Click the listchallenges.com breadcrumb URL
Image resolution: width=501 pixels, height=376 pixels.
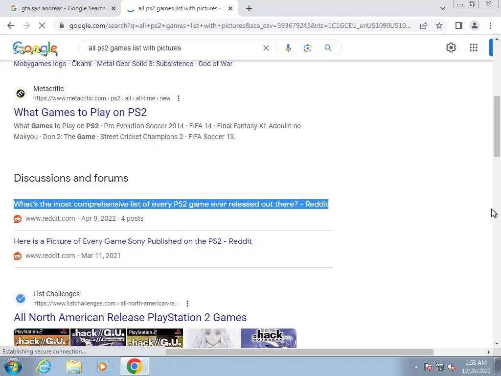click(106, 304)
